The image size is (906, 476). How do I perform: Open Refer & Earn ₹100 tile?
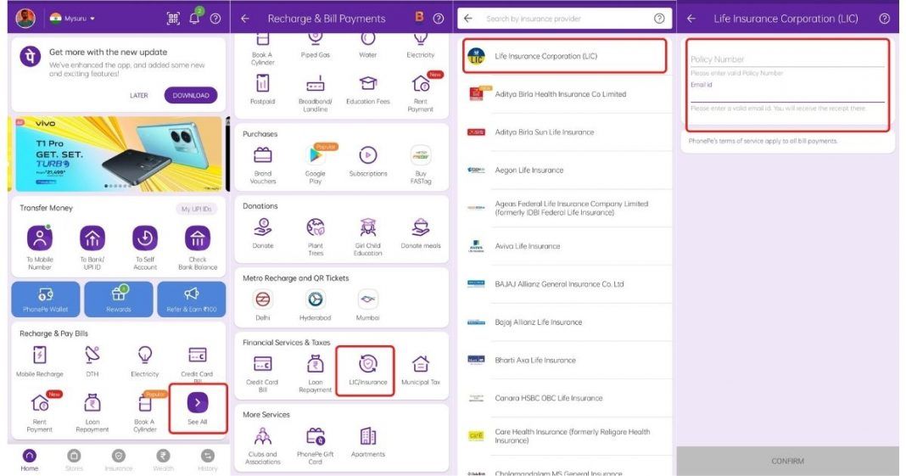pyautogui.click(x=191, y=300)
